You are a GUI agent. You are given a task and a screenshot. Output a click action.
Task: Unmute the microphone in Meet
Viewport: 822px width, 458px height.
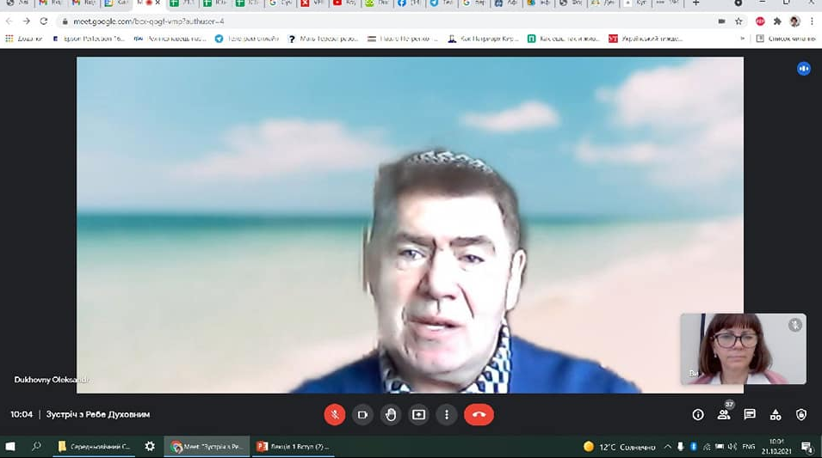tap(334, 414)
